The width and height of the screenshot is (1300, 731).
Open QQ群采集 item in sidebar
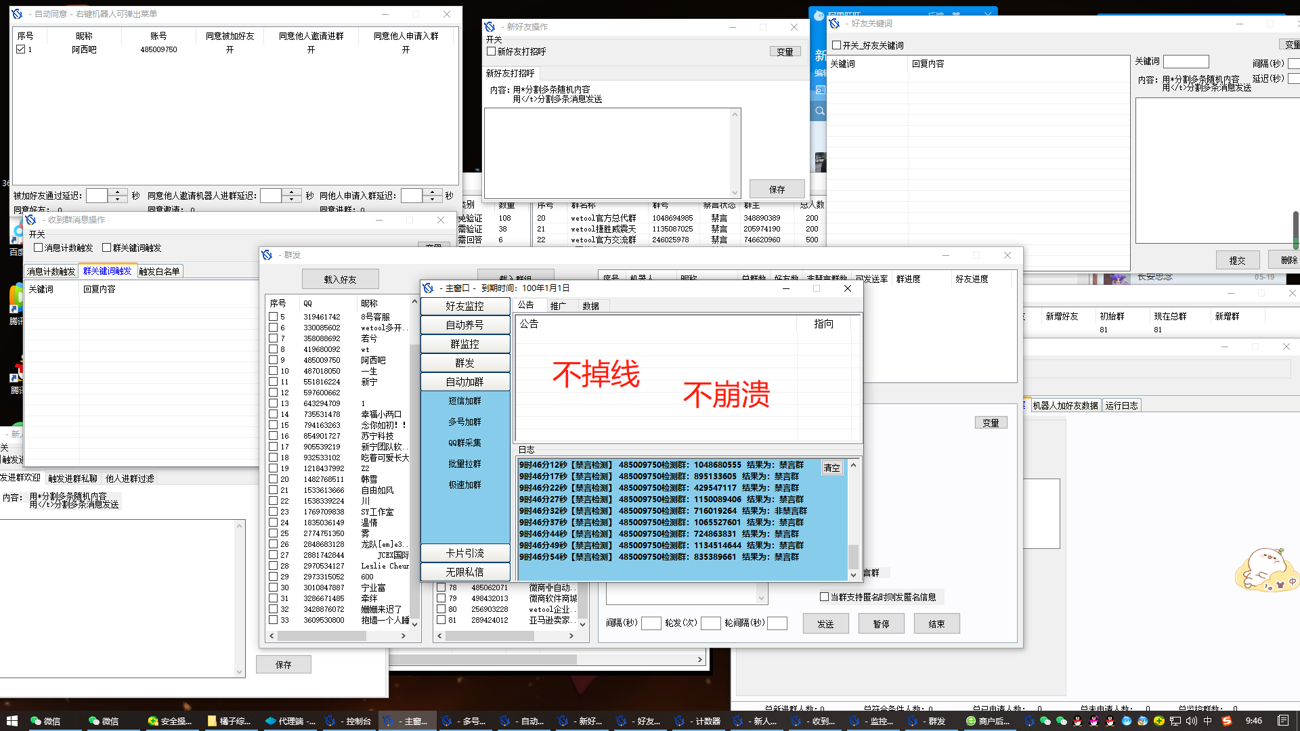click(464, 443)
